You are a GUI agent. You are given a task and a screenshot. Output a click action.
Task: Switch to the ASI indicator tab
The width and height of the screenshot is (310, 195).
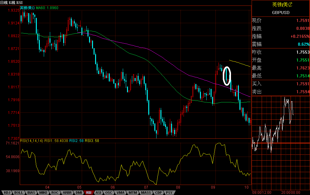pyautogui.click(x=98, y=193)
